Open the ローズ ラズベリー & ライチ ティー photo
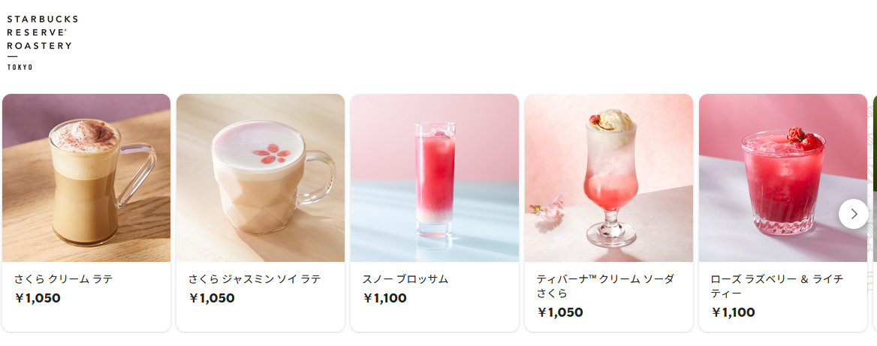Viewport: 877px width, 346px height. pos(783,178)
